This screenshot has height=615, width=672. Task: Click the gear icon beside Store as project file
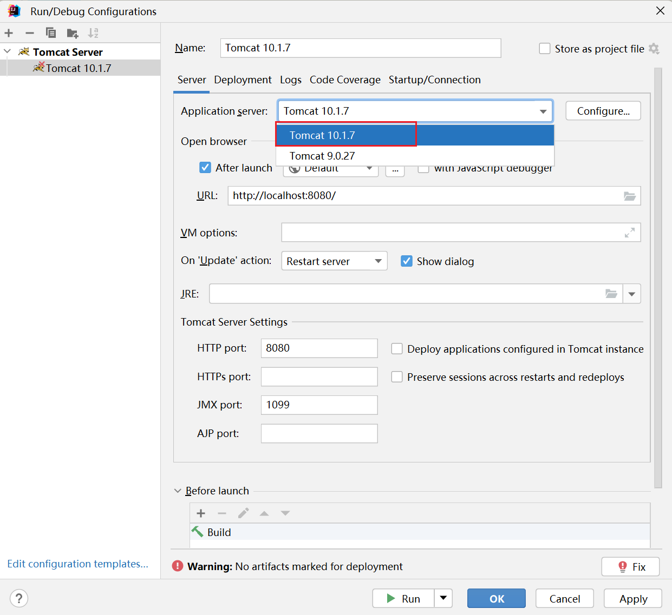point(654,49)
